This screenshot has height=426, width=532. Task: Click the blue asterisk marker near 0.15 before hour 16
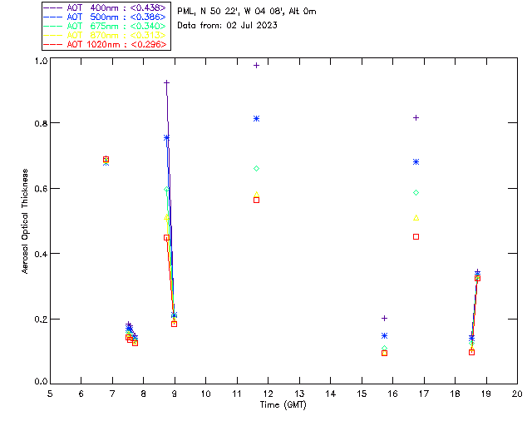pyautogui.click(x=384, y=335)
